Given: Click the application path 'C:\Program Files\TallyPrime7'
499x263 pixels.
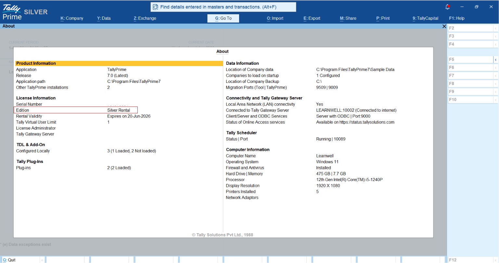Looking at the screenshot, I should tap(134, 82).
